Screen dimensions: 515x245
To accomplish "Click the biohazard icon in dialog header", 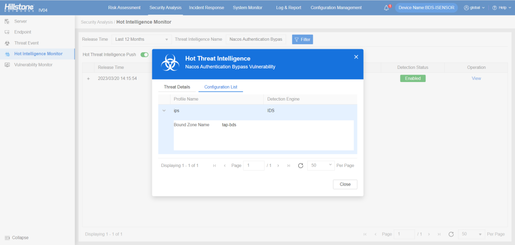I will click(x=170, y=63).
